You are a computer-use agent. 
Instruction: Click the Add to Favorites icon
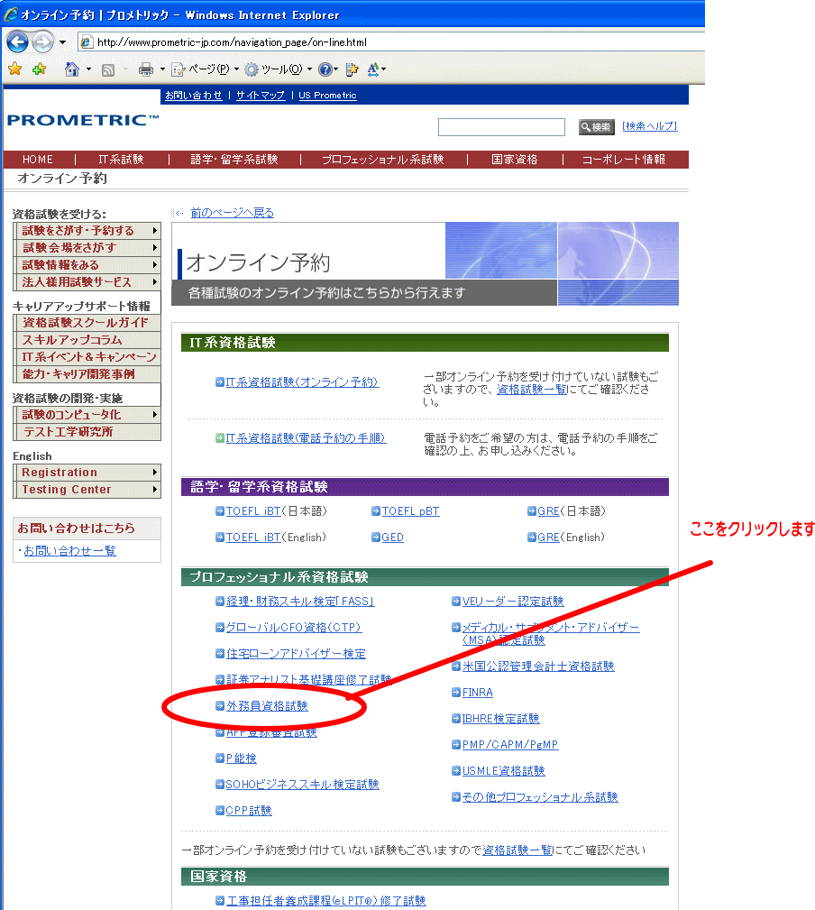coord(40,69)
